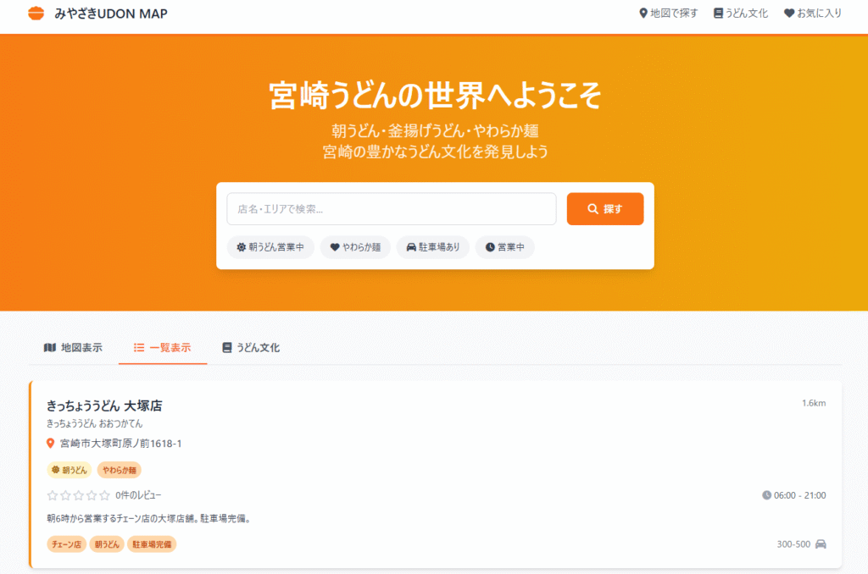Click the heart icon beside お気に入り

[x=789, y=14]
